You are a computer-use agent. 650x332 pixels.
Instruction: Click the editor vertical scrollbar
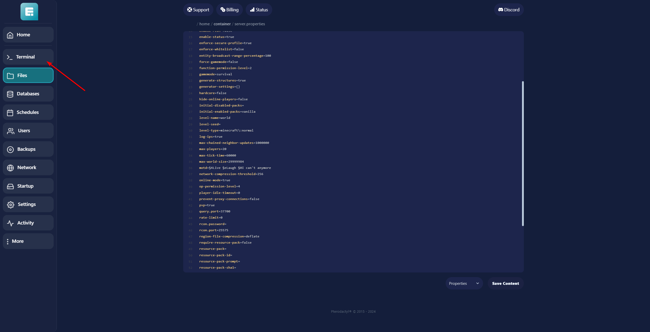point(523,153)
